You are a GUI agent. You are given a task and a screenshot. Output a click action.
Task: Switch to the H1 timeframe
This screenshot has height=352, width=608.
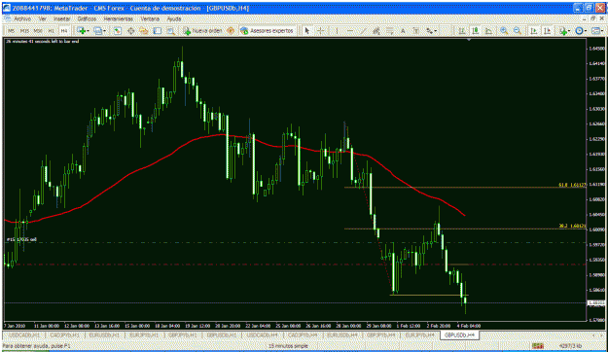tap(52, 30)
